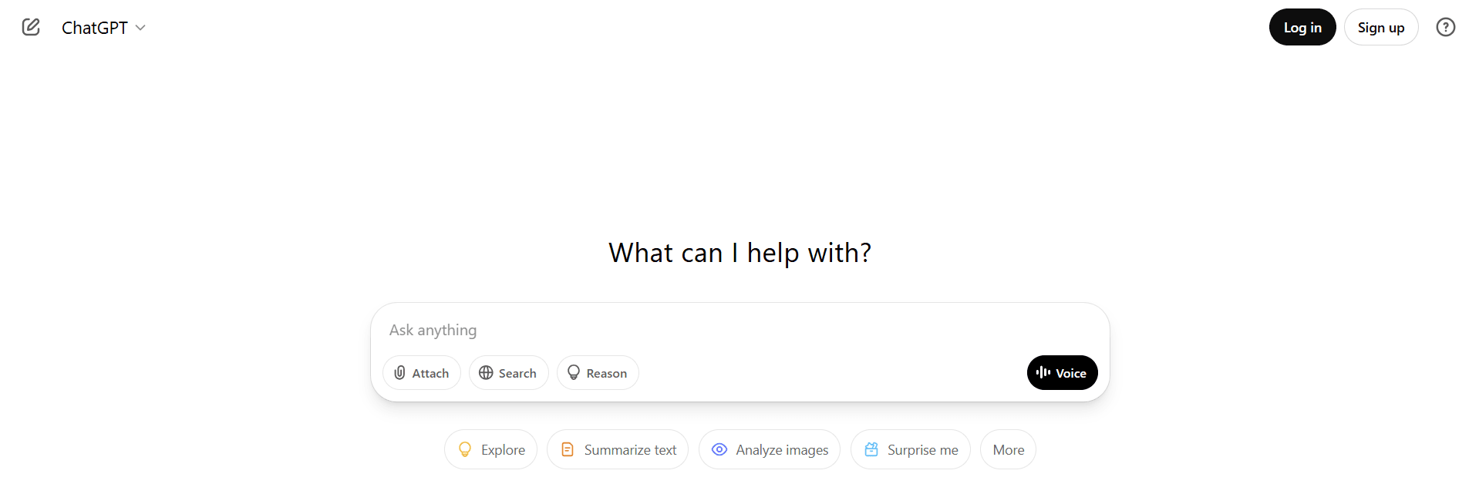Click the new chat compose icon

coord(31,26)
